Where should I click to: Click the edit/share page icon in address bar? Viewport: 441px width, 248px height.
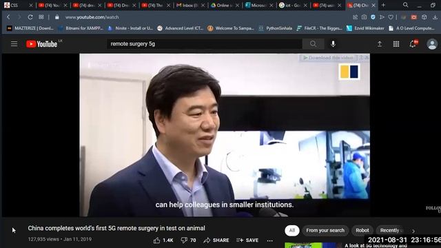(x=356, y=17)
